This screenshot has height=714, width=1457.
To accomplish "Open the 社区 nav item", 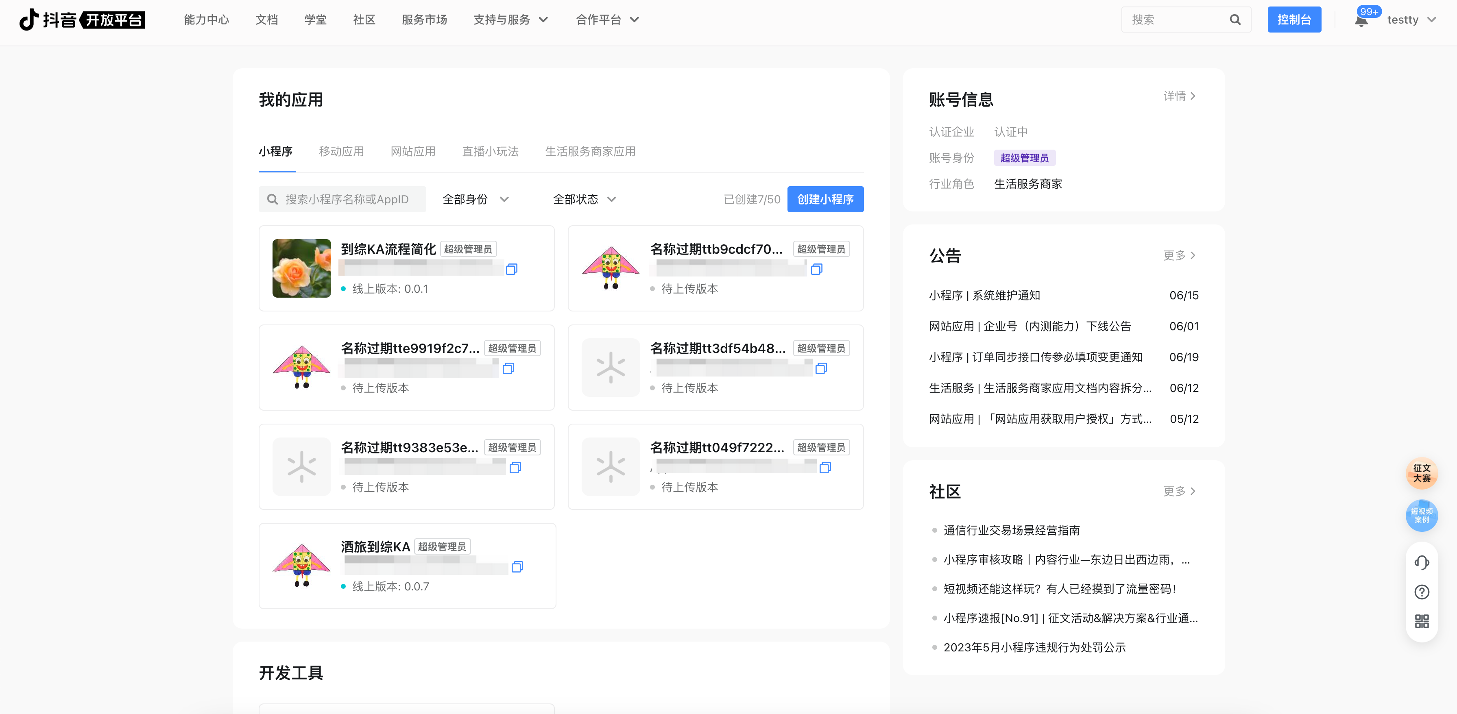I will (x=364, y=20).
